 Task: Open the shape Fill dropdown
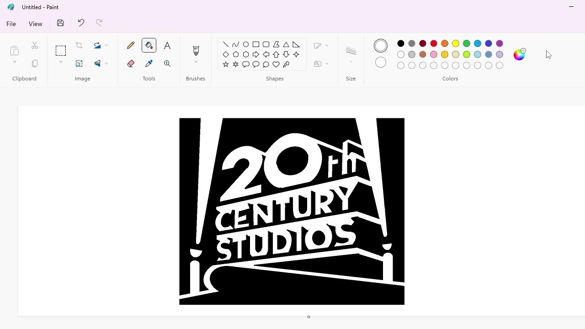(321, 64)
